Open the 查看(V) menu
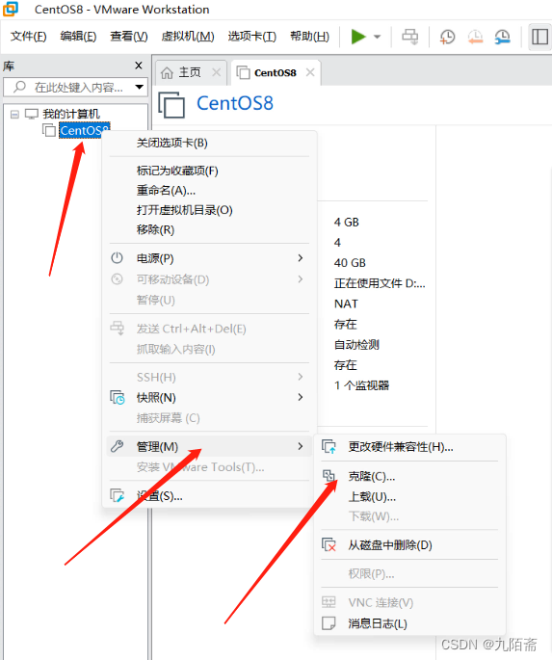The width and height of the screenshot is (552, 660). [129, 37]
